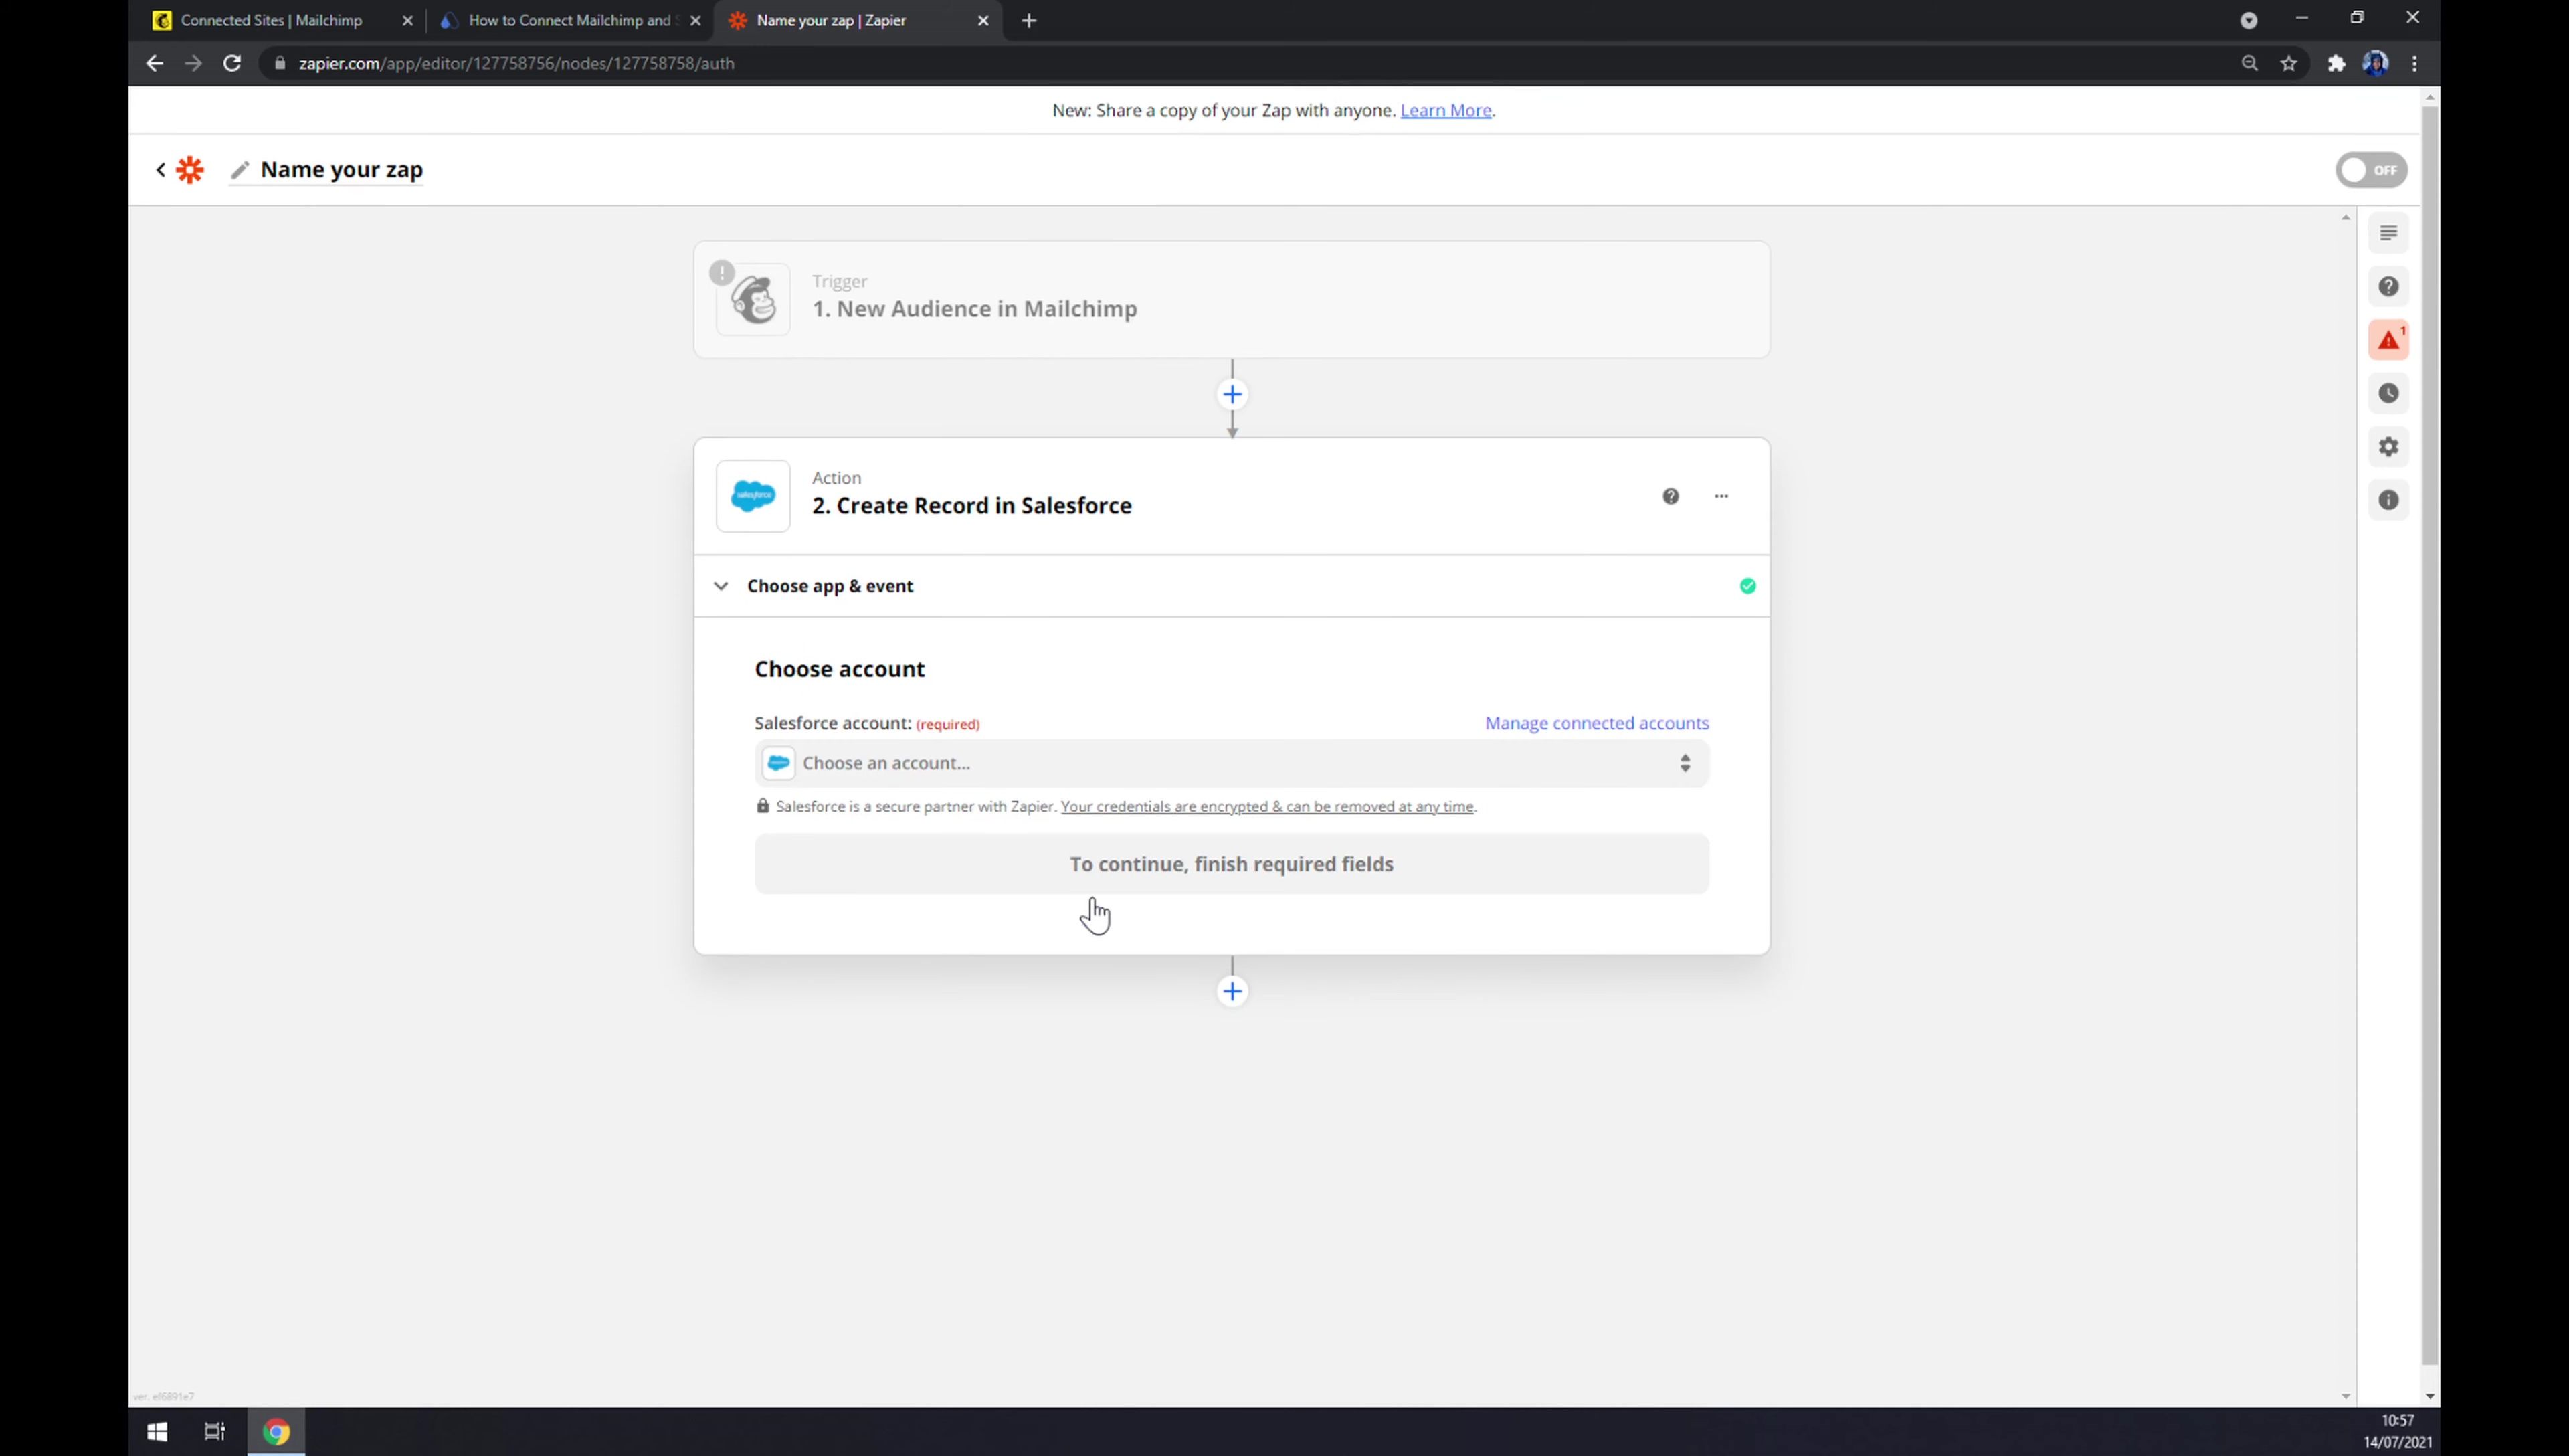Screen dimensions: 2569x1456
Task: Click the warning badge on Mailchimp trigger
Action: (722, 272)
